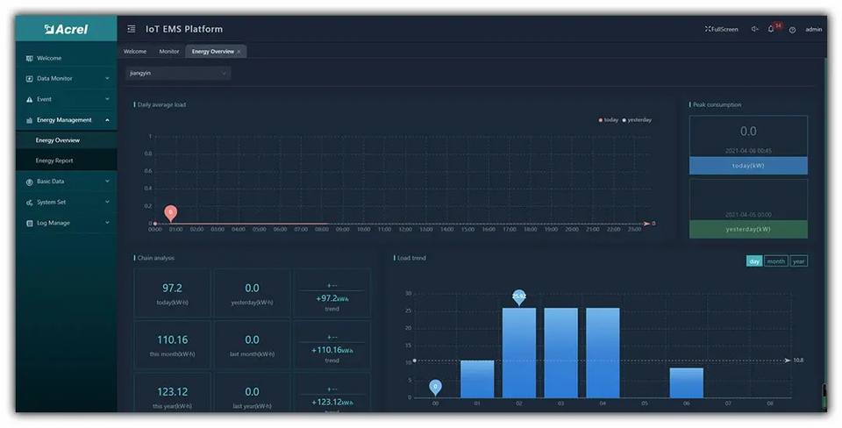Image resolution: width=842 pixels, height=428 pixels.
Task: Click the red marker pin on load chart
Action: pyautogui.click(x=170, y=212)
